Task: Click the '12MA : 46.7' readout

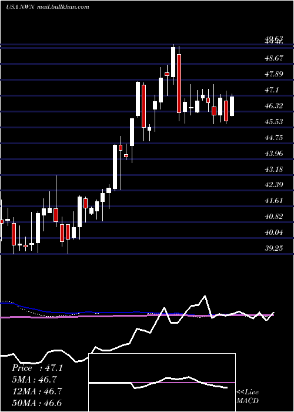Action: (x=37, y=391)
